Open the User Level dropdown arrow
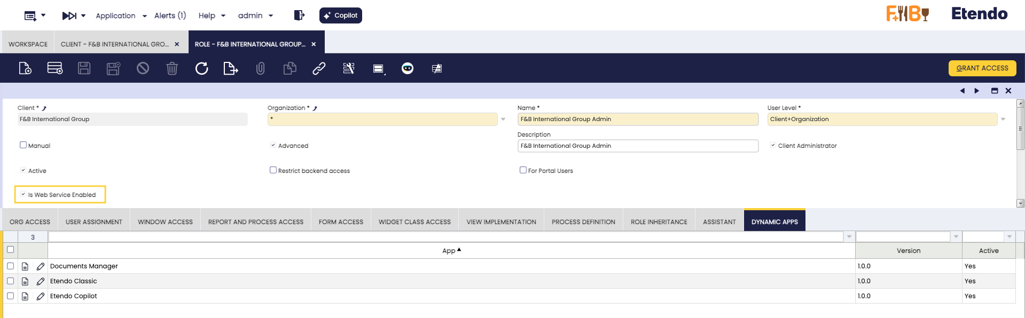This screenshot has height=318, width=1025. coord(1003,119)
